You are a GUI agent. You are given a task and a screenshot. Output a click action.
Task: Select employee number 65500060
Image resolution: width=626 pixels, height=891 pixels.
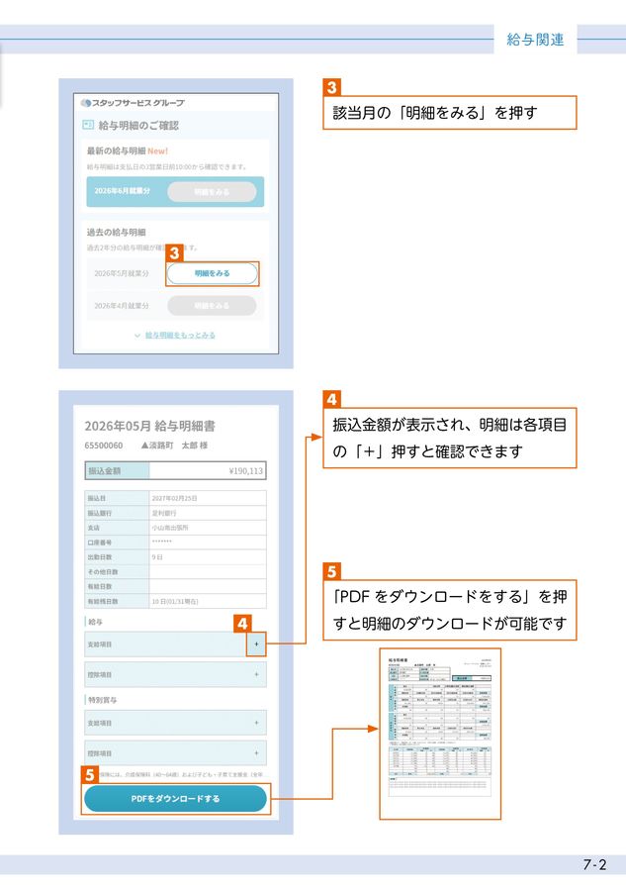coord(103,445)
